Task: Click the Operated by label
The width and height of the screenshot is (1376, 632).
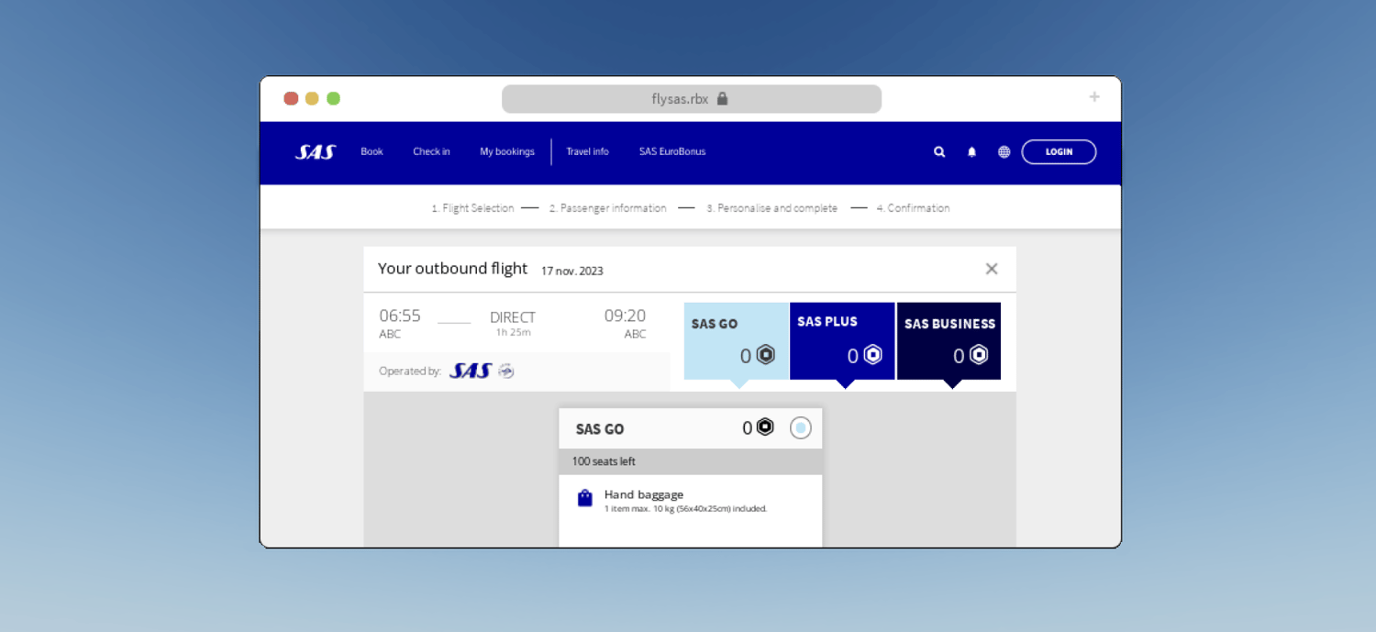Action: coord(410,371)
